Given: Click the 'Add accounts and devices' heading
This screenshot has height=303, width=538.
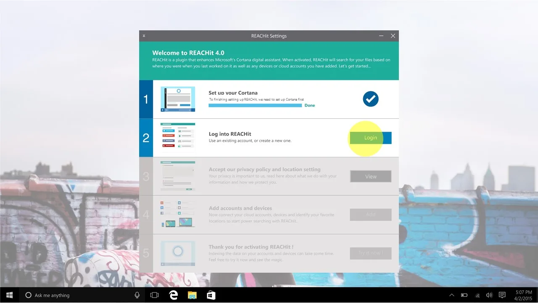Looking at the screenshot, I should point(240,208).
